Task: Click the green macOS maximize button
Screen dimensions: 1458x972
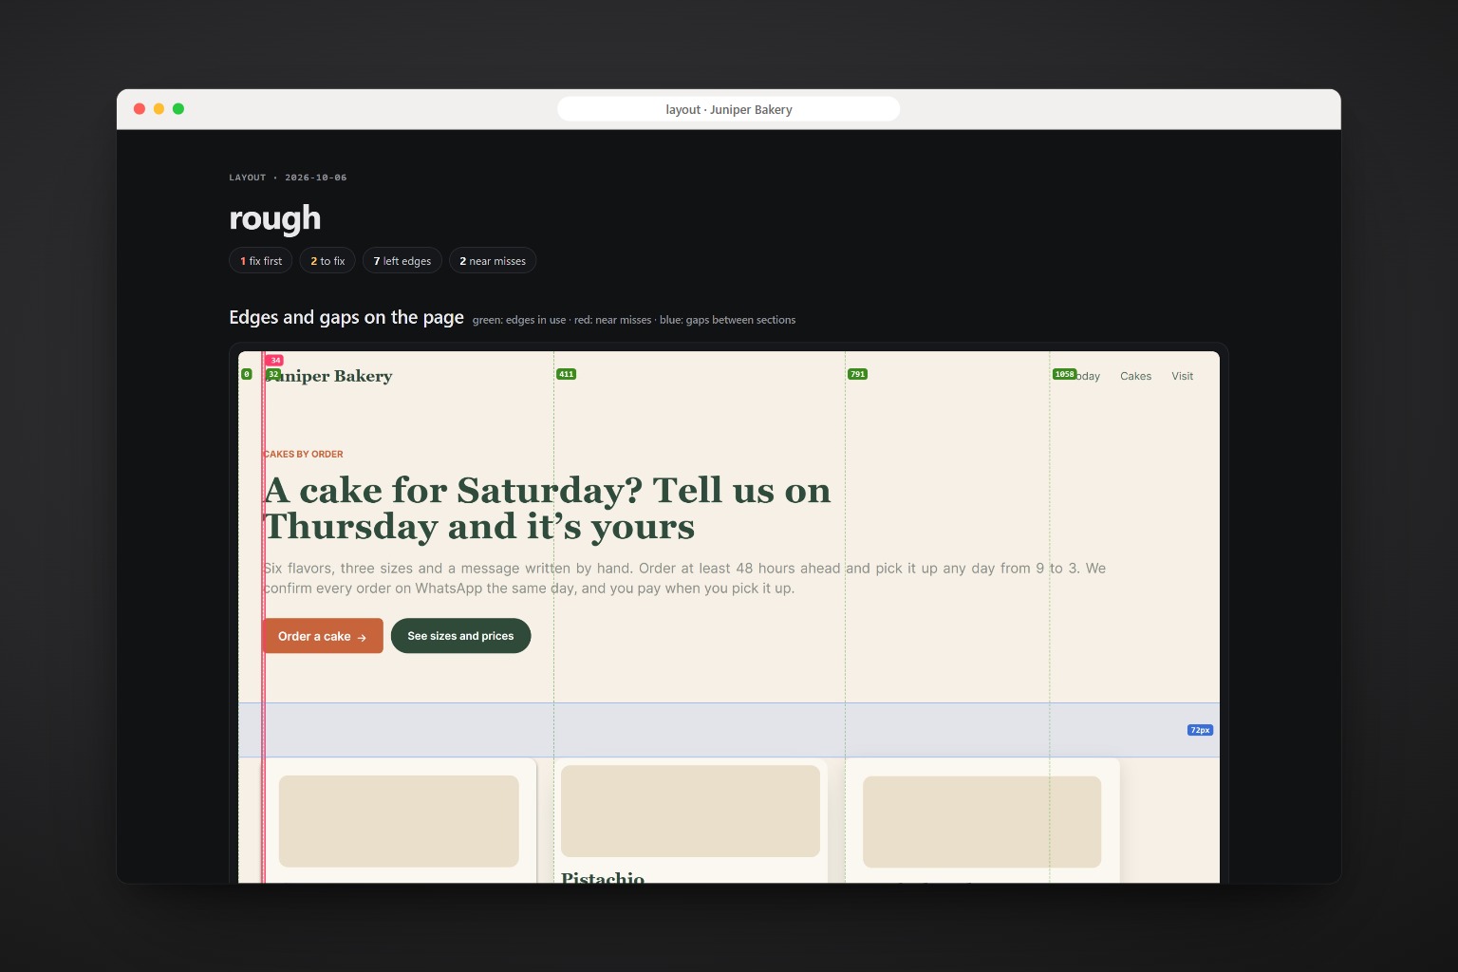Action: tap(178, 109)
